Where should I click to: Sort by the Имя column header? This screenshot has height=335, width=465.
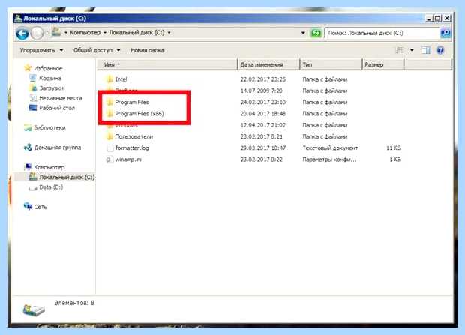point(167,64)
